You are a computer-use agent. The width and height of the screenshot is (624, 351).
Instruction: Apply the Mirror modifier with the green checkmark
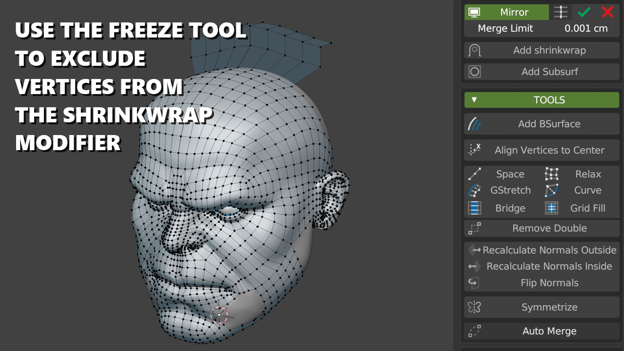tap(584, 12)
